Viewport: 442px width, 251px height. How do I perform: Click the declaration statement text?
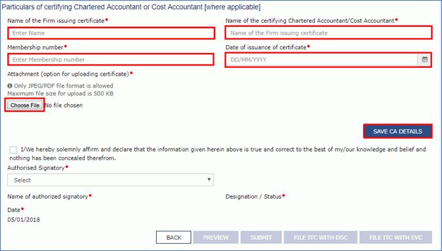218,154
